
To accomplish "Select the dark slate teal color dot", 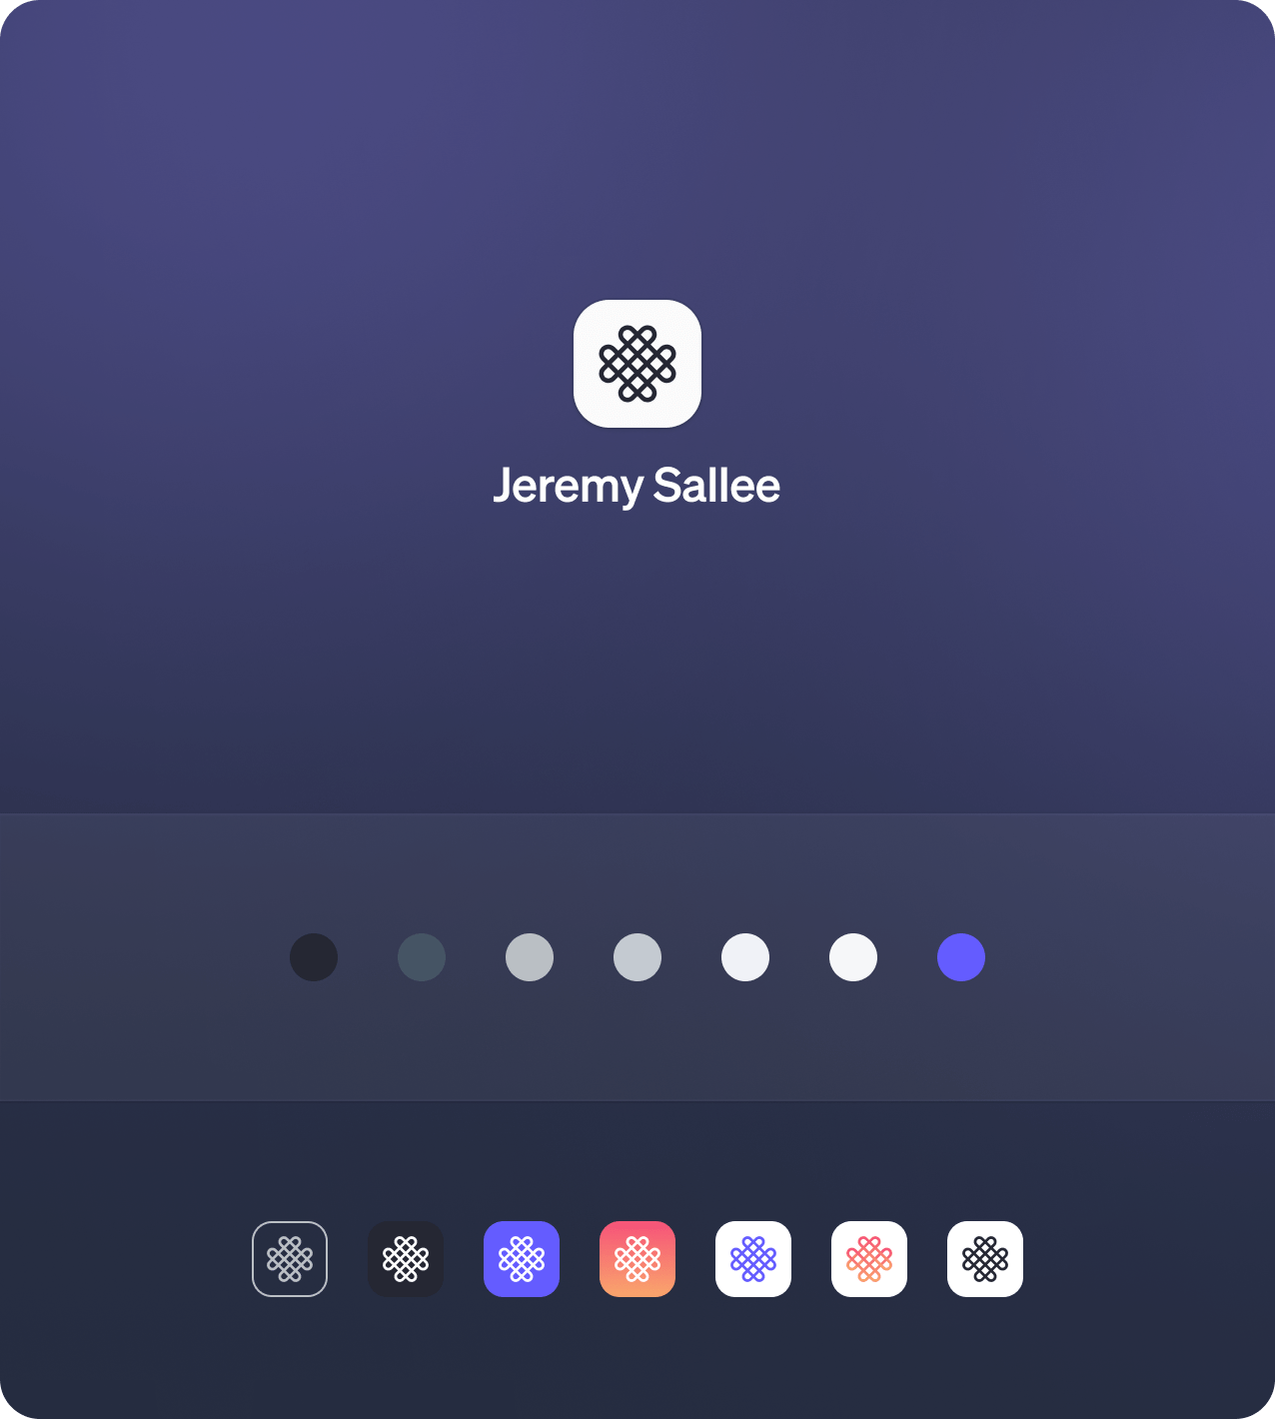I will (422, 957).
